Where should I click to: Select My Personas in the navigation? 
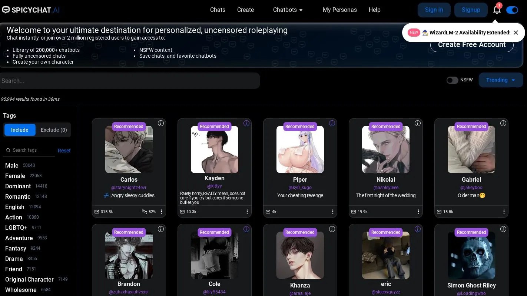pos(339,10)
